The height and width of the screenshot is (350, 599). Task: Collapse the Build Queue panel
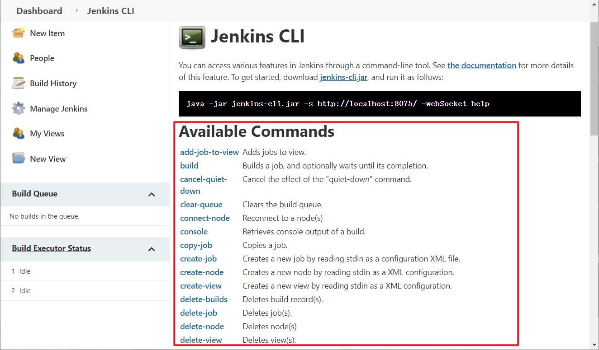coord(152,194)
